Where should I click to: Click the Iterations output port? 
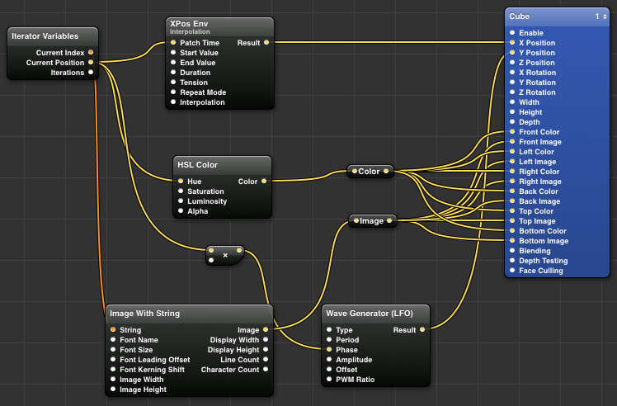click(90, 73)
